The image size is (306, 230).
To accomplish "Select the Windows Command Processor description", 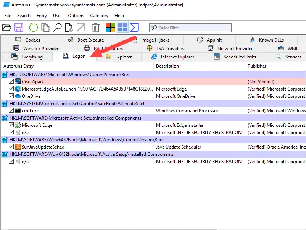I will [187, 110].
